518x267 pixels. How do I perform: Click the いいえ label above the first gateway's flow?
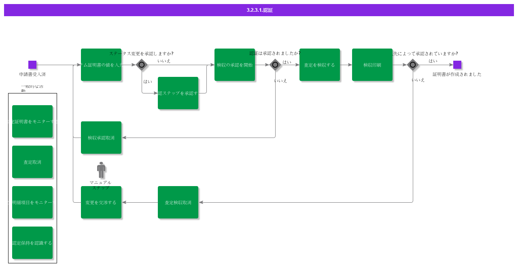click(x=164, y=61)
